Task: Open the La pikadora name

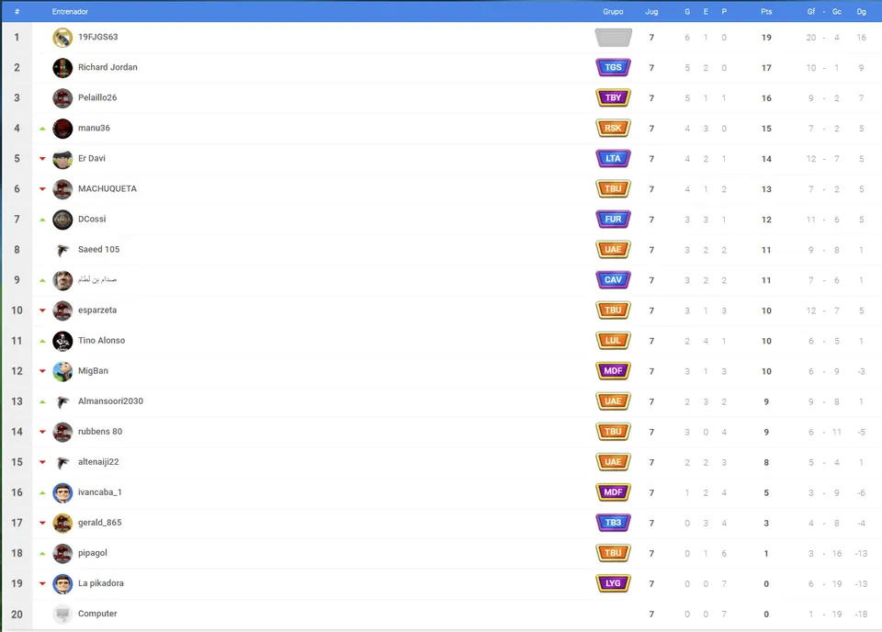Action: pyautogui.click(x=101, y=583)
